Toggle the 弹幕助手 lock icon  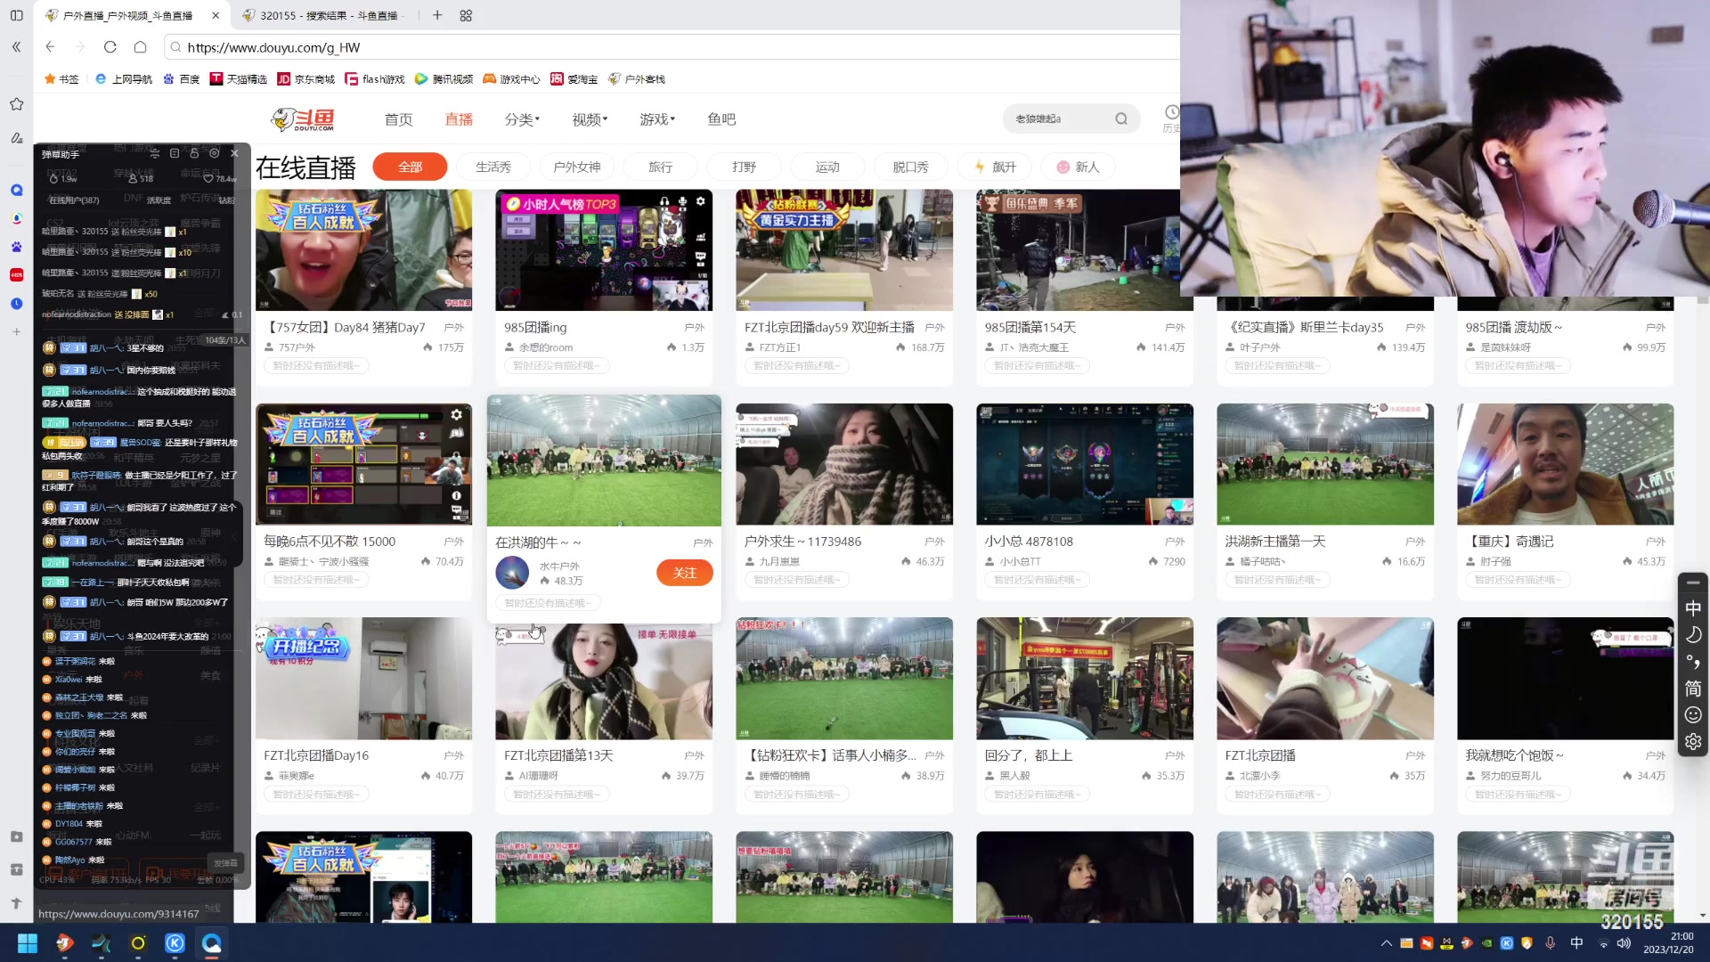(194, 153)
